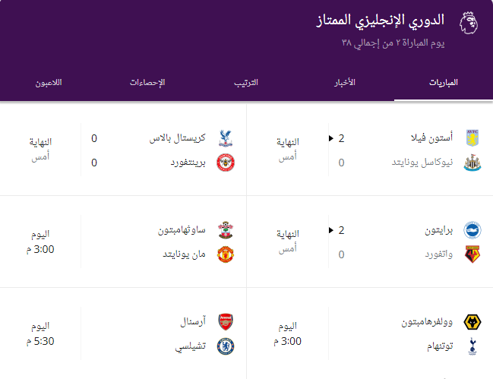The height and width of the screenshot is (379, 493).
Task: Open the الإحصاءات statistics tab
Action: click(147, 83)
